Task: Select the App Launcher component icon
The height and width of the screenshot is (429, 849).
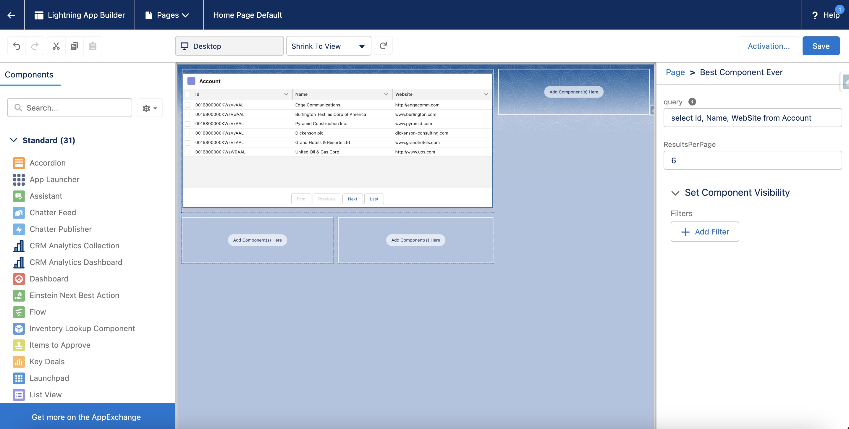Action: click(19, 179)
